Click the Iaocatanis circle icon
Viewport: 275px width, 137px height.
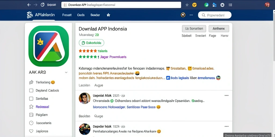pyautogui.click(x=31, y=123)
